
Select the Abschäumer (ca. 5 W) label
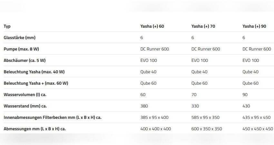coord(24,61)
